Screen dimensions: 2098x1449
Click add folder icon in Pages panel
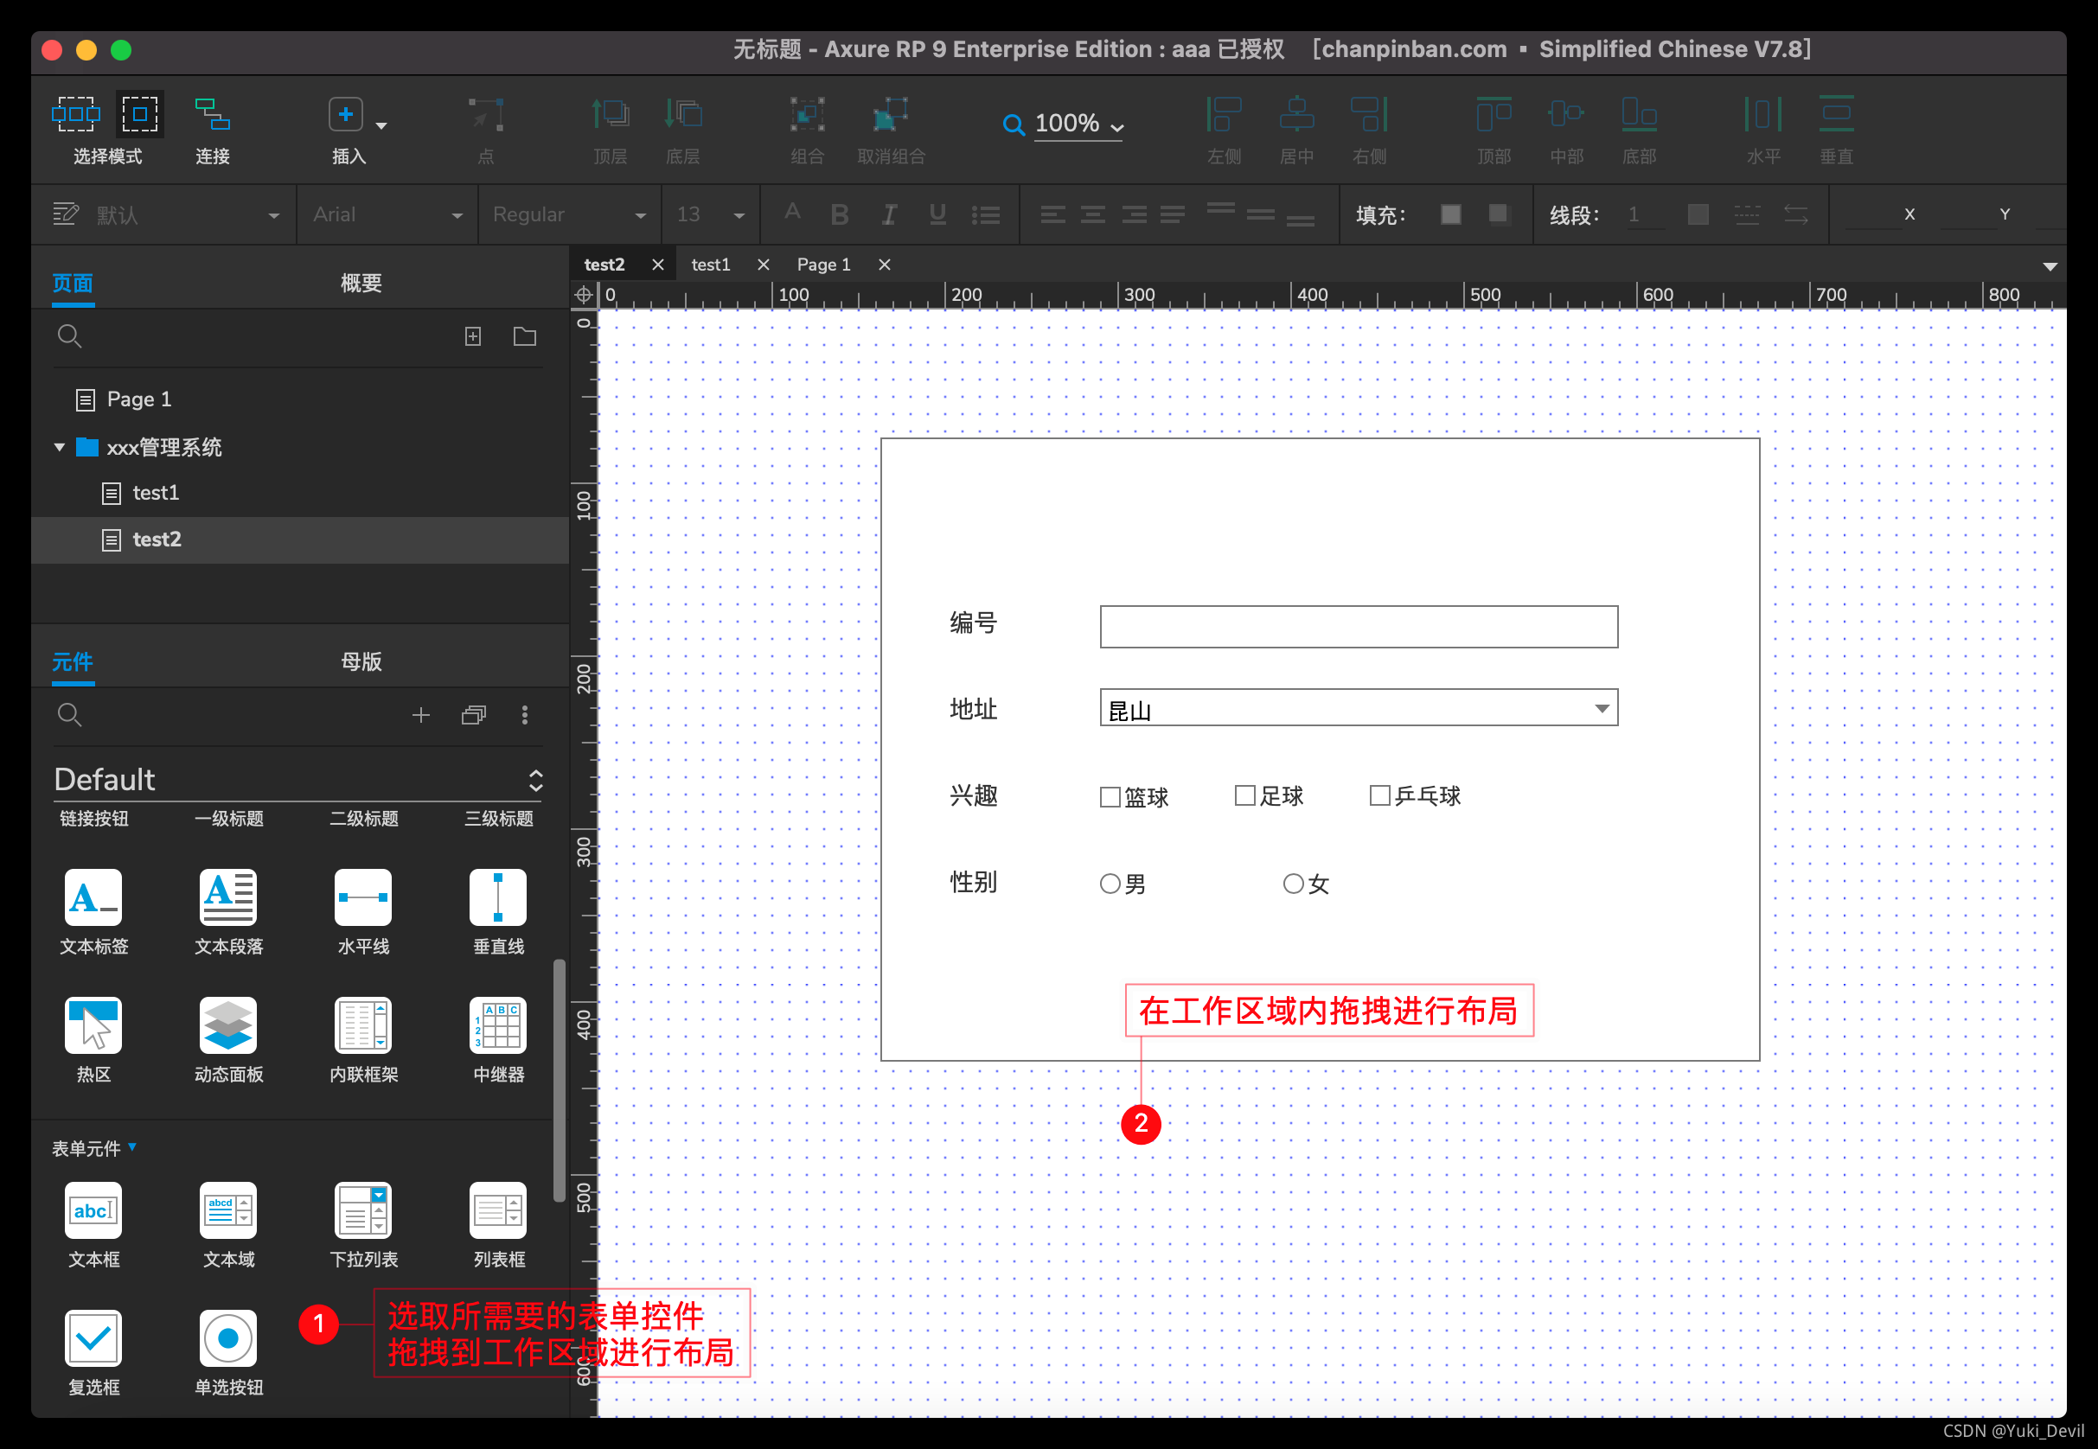coord(525,337)
